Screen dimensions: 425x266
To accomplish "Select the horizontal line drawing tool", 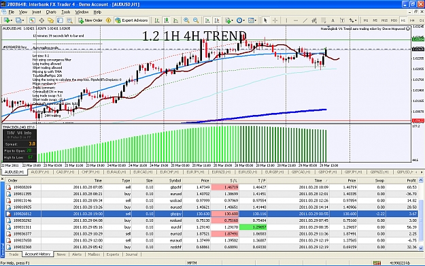I will coord(296,20).
